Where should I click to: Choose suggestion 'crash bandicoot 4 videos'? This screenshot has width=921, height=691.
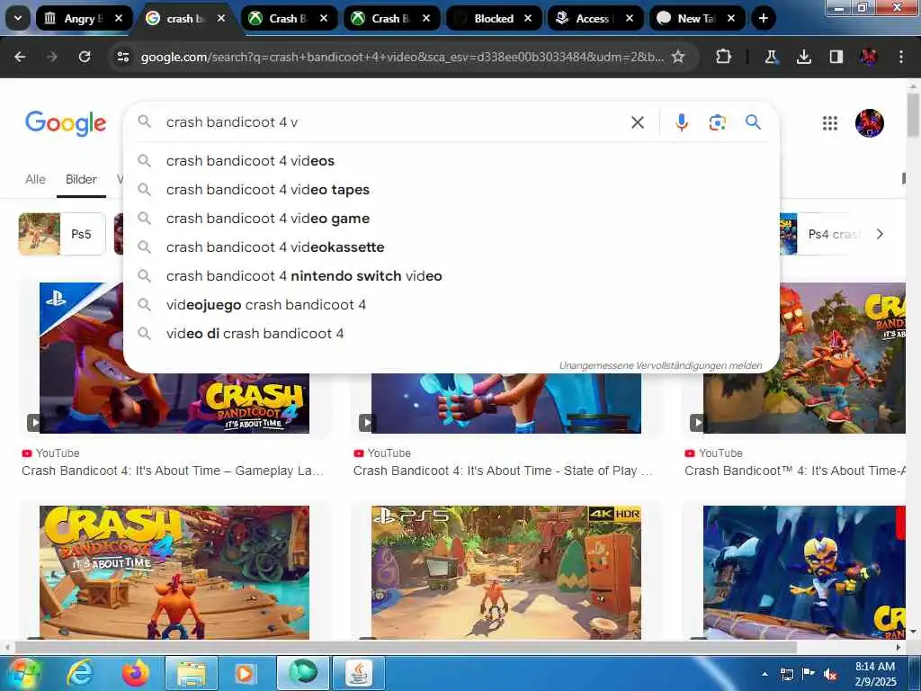click(452, 160)
